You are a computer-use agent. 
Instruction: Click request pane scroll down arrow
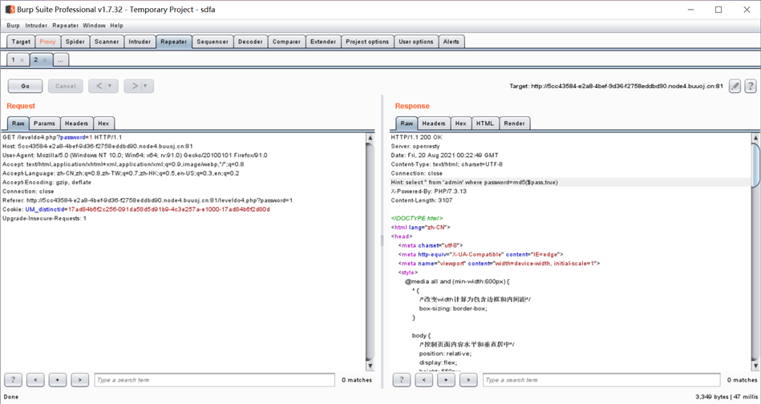pos(370,366)
